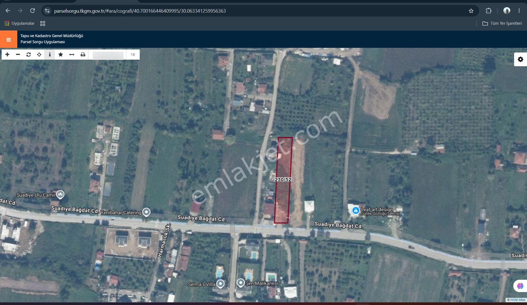Open the orange hamburger menu
527x305 pixels.
(x=9, y=39)
